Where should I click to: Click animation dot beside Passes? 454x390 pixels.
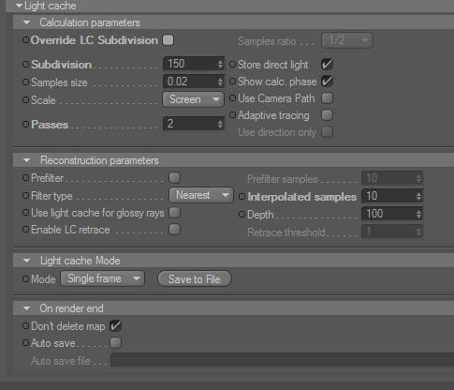pyautogui.click(x=25, y=125)
